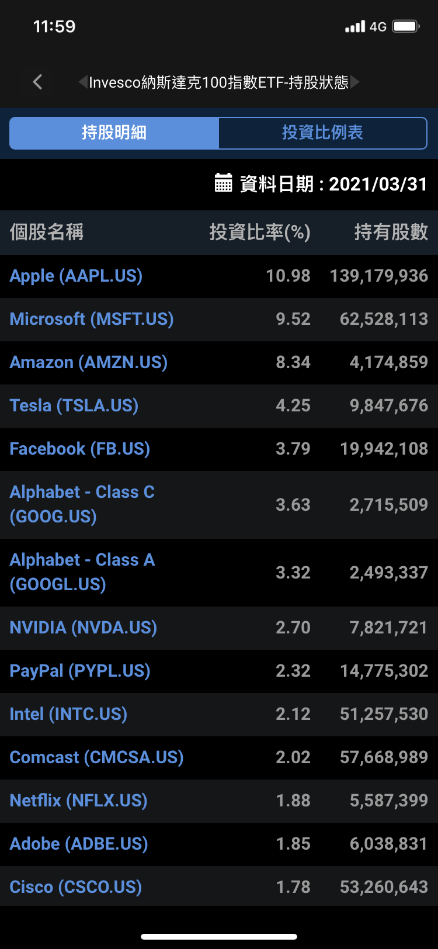This screenshot has width=438, height=949.
Task: Open the PayPal (PYPL.US) stock link
Action: click(x=80, y=671)
